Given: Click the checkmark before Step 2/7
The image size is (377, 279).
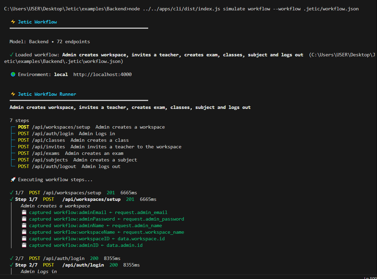Looking at the screenshot, I should coord(11,265).
